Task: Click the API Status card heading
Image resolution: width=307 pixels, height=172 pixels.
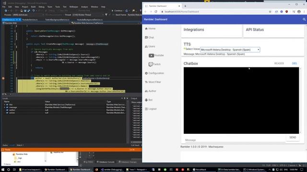Action: 255,30
